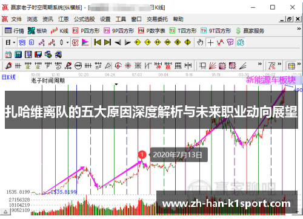Expand the top toolbar overflow chevron
The width and height of the screenshot is (303, 219).
(299, 29)
